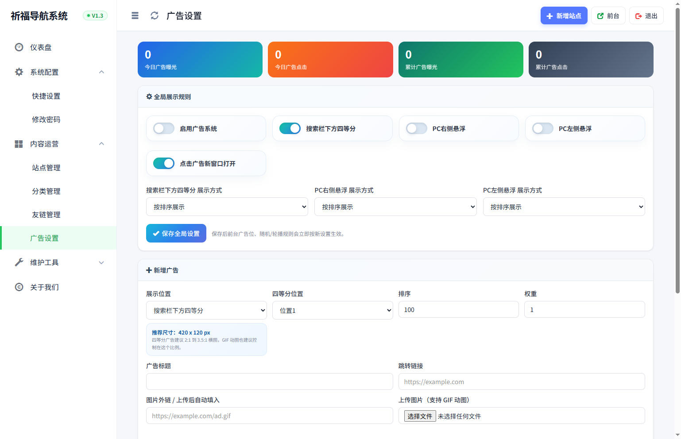The height and width of the screenshot is (439, 681).
Task: Click the plus icon in 新增站点
Action: pyautogui.click(x=549, y=16)
